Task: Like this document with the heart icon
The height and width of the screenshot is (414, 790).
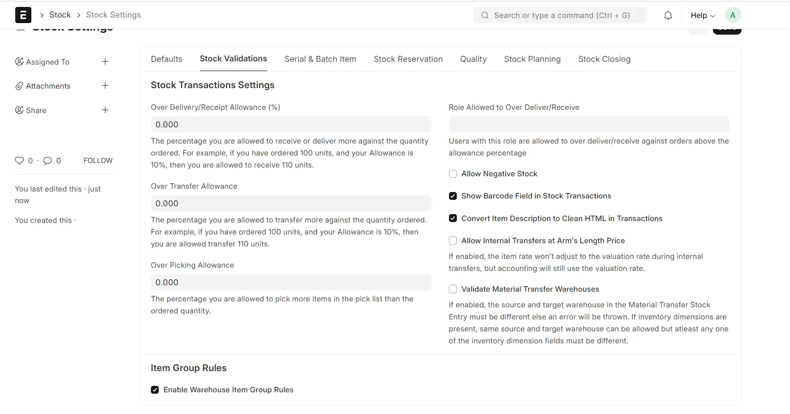Action: pyautogui.click(x=19, y=161)
